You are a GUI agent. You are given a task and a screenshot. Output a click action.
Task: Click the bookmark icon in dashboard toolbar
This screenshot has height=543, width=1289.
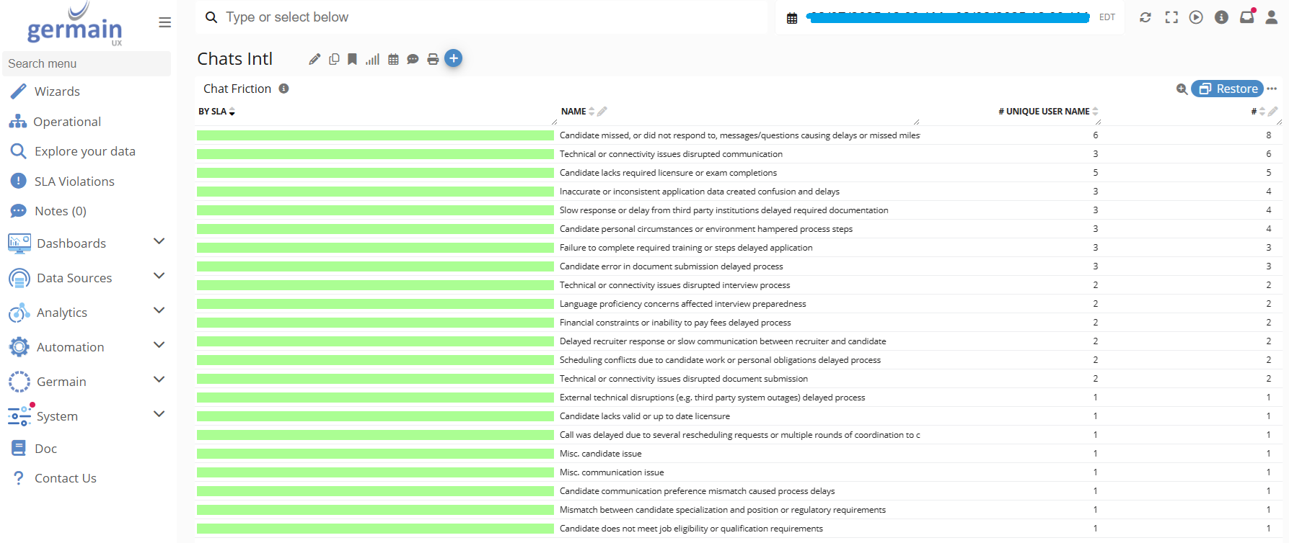pyautogui.click(x=352, y=60)
